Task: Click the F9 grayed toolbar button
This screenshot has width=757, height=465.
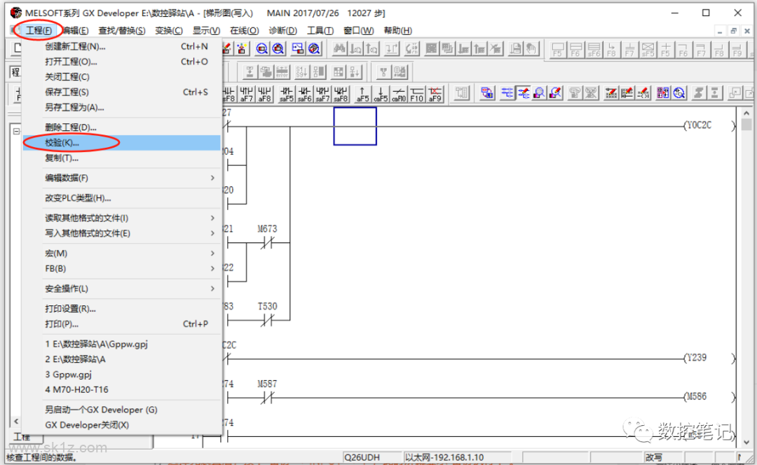Action: (x=737, y=49)
